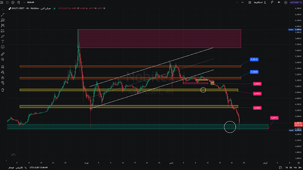Screen dimensions: 303x170
Task: Remove drawings with the trash icon
Action: pyautogui.click(x=3, y=90)
